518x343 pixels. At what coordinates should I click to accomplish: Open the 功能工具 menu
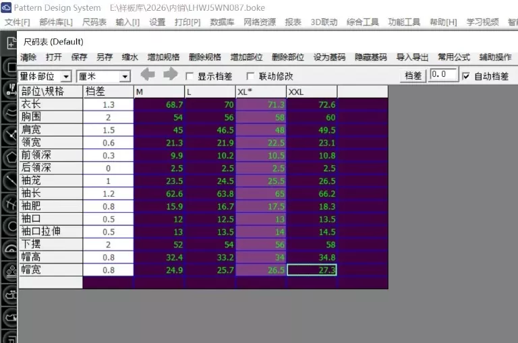click(404, 22)
